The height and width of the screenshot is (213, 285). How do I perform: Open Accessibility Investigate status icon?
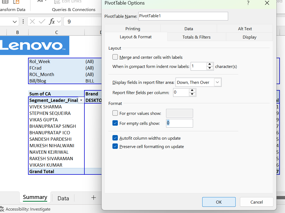(2, 209)
